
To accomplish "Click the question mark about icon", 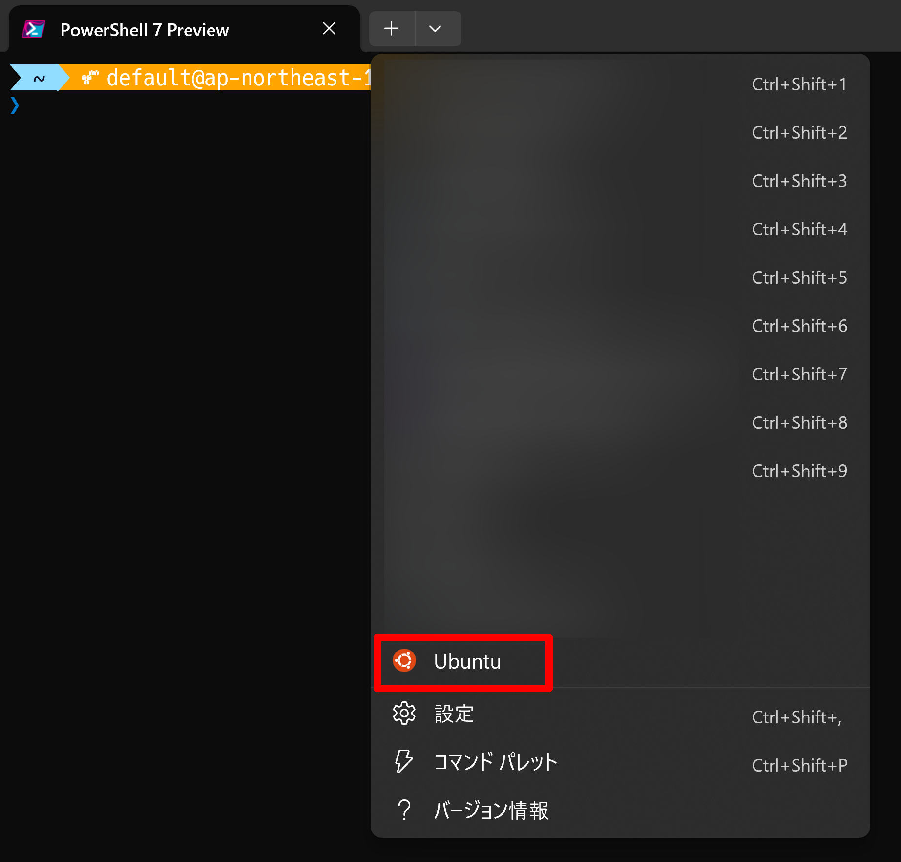I will (404, 810).
